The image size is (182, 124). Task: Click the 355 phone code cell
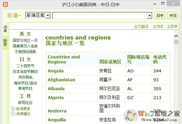pos(161,89)
